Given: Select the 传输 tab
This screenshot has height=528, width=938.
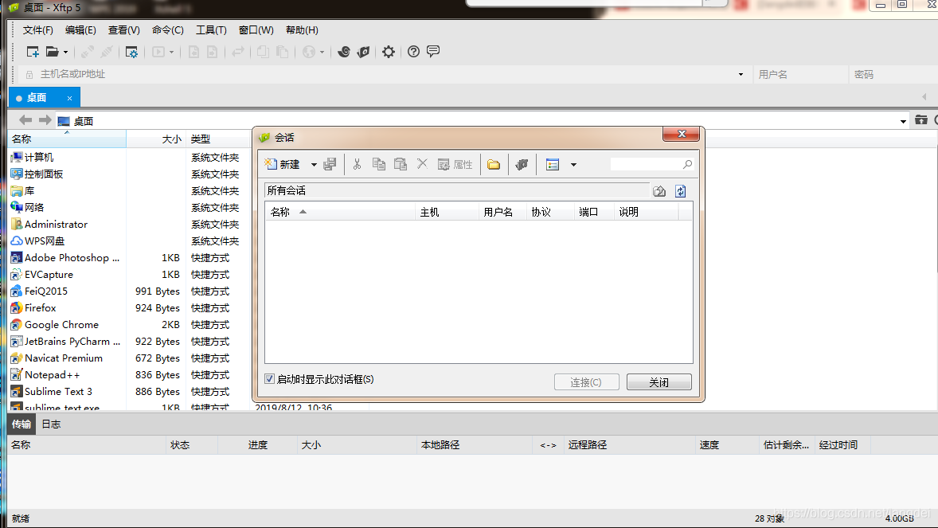Looking at the screenshot, I should [21, 424].
